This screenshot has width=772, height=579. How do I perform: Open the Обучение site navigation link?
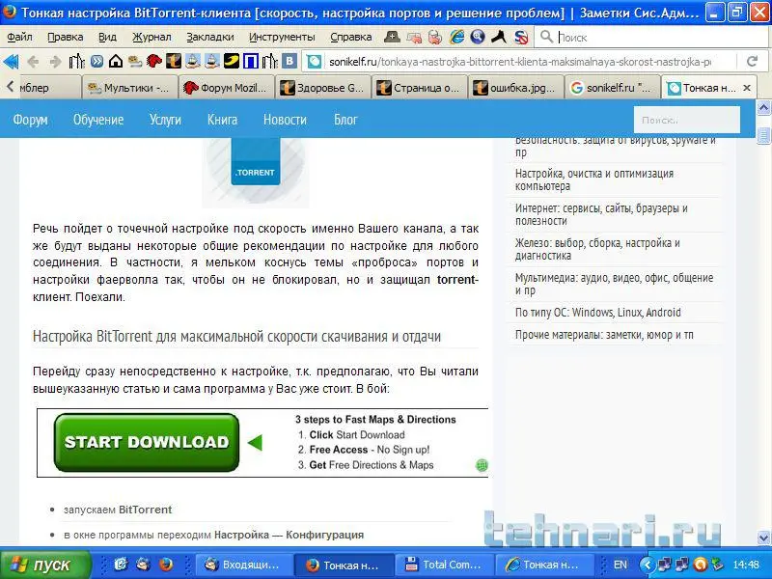(x=98, y=119)
